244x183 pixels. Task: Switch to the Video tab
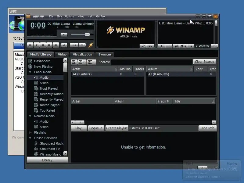pos(62,55)
